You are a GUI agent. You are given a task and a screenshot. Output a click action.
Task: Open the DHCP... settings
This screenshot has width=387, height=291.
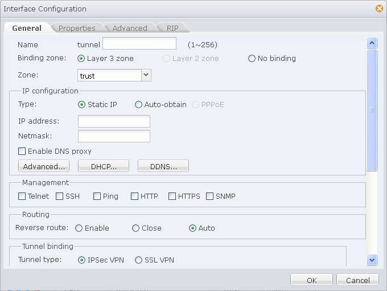coord(104,166)
